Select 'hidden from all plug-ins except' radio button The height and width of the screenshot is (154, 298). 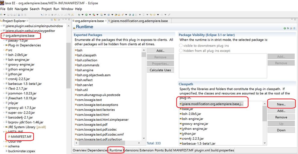click(181, 51)
